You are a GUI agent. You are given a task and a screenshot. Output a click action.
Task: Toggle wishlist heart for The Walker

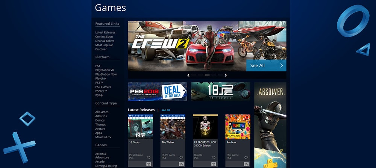tap(181, 158)
